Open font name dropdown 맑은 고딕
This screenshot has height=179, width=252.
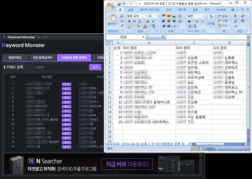click(146, 16)
